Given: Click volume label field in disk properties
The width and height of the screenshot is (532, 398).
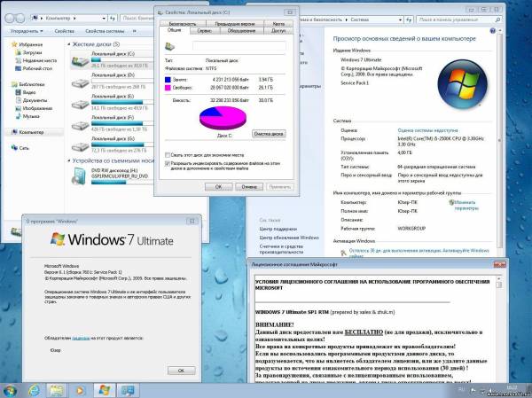Looking at the screenshot, I should [x=239, y=46].
